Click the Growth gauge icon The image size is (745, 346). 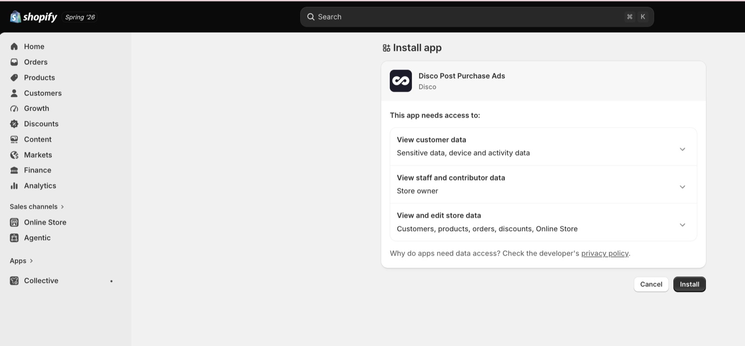pyautogui.click(x=14, y=109)
